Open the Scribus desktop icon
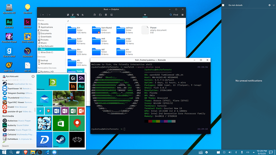Viewport: 276px width, 155px height. [x=28, y=23]
